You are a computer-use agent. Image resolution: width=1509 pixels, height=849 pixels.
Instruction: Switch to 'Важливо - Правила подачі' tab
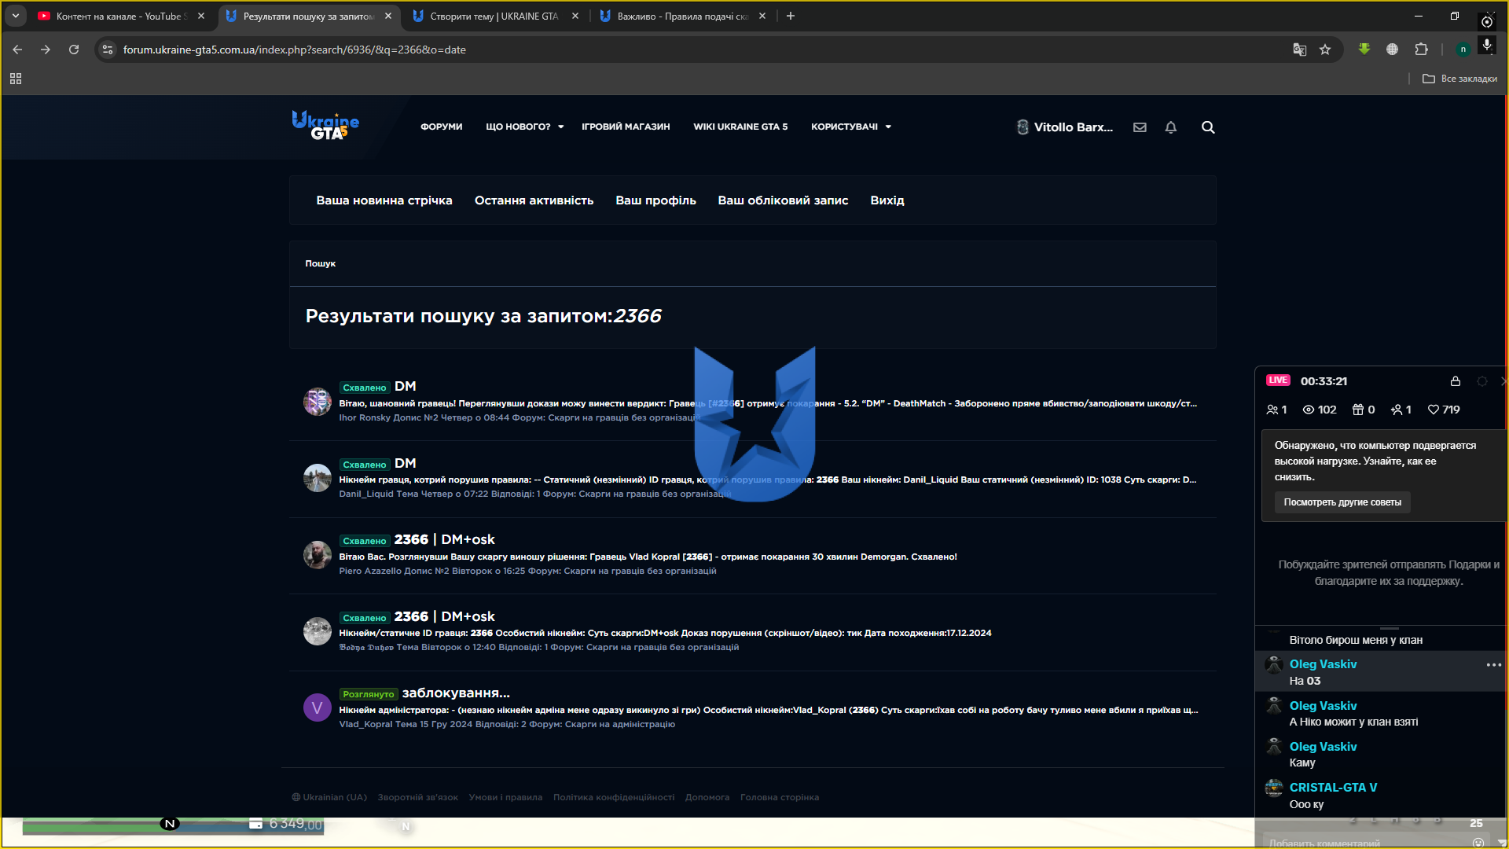[x=681, y=16]
